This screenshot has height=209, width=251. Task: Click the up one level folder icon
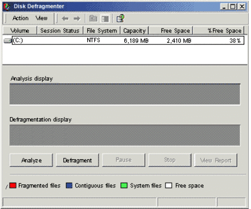pyautogui.click(x=93, y=18)
